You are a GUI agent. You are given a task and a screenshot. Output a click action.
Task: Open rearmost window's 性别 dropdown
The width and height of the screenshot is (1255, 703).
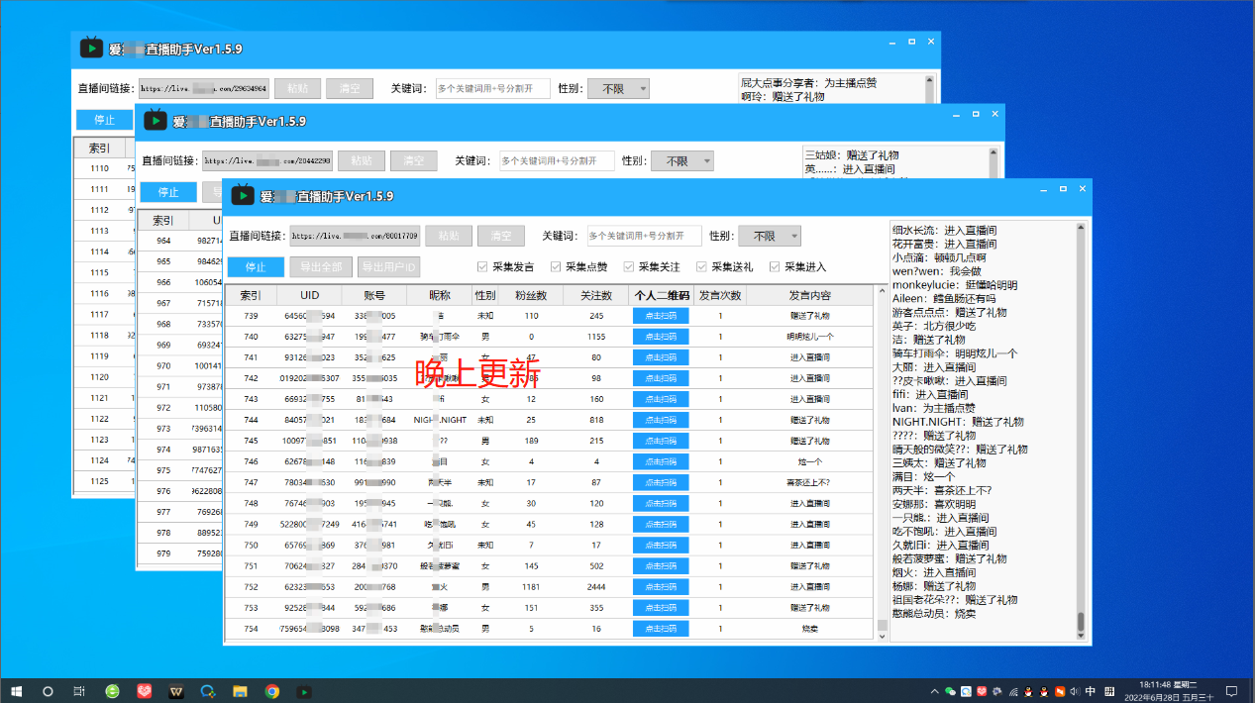click(619, 88)
